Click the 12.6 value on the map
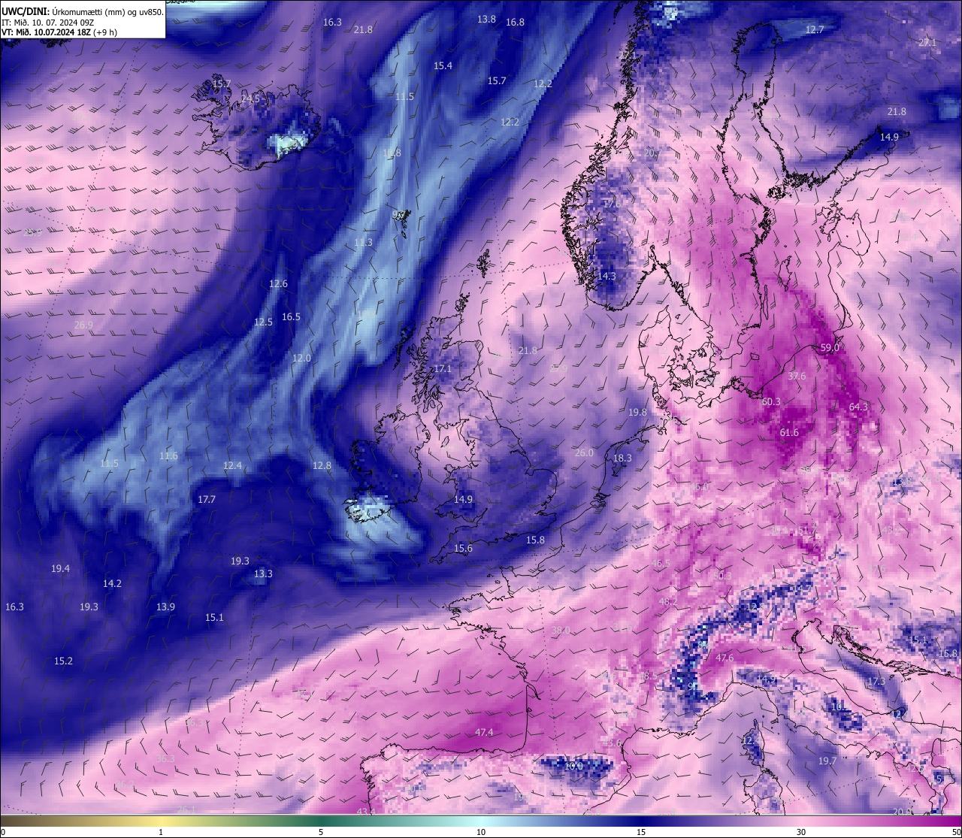Viewport: 962px width, 838px height. [278, 283]
